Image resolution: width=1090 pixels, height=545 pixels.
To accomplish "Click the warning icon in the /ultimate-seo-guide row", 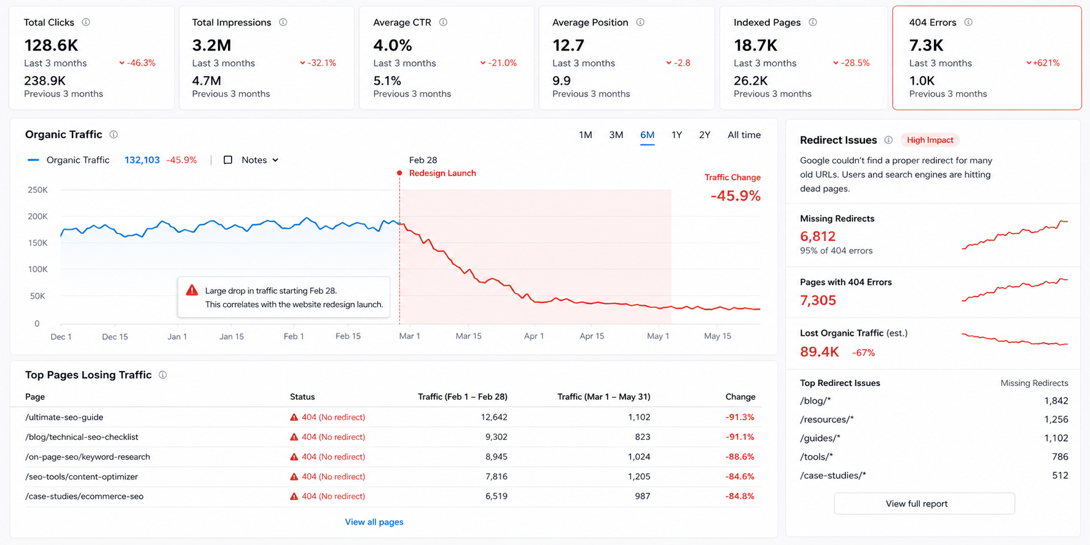I will click(294, 417).
